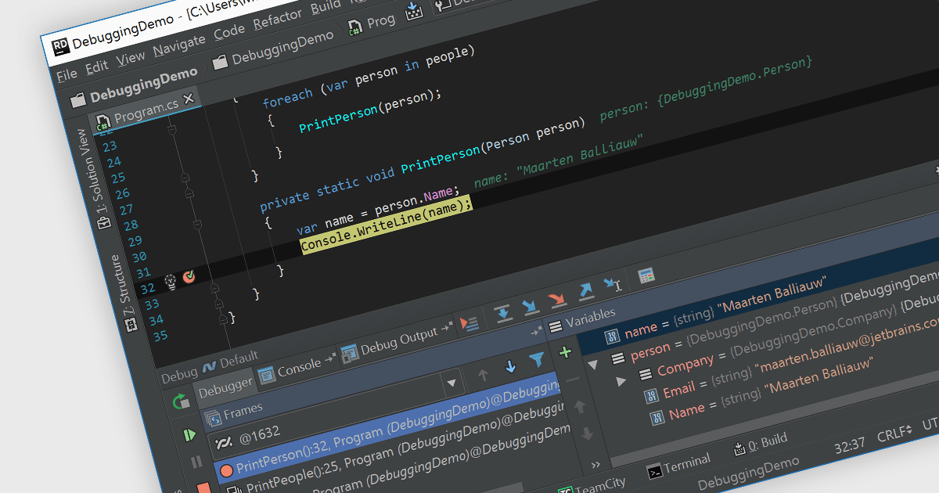Open the 0: Build tool window

pos(761,444)
